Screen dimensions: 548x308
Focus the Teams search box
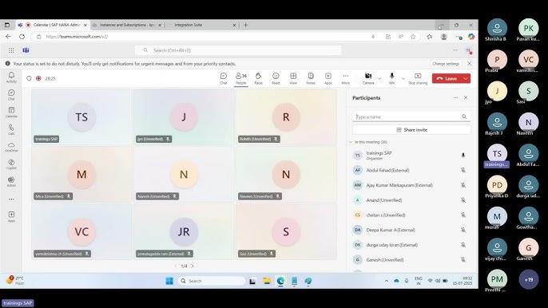point(238,50)
